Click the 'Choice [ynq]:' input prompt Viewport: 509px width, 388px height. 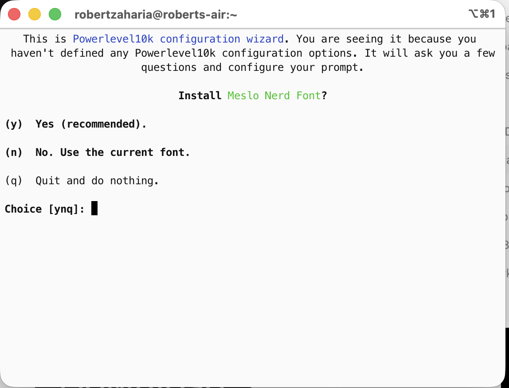point(44,209)
